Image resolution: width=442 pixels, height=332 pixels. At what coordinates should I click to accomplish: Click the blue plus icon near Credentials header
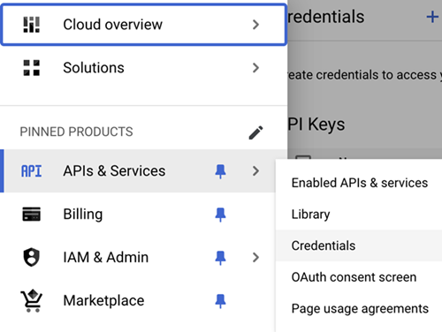(x=432, y=17)
